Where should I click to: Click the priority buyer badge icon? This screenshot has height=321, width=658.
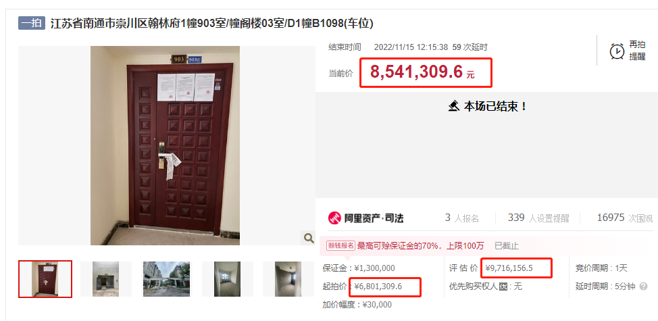click(x=503, y=287)
